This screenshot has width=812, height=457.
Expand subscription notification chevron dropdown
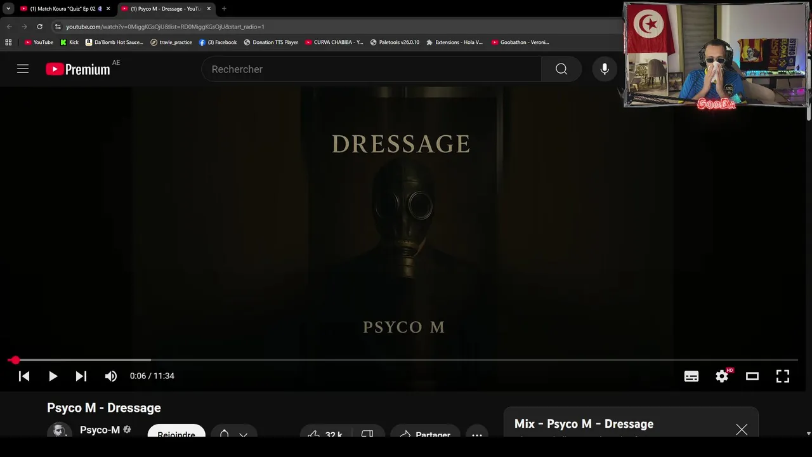click(x=243, y=434)
